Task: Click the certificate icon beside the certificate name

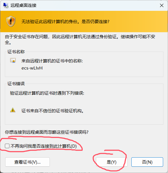Action: pos(13,60)
